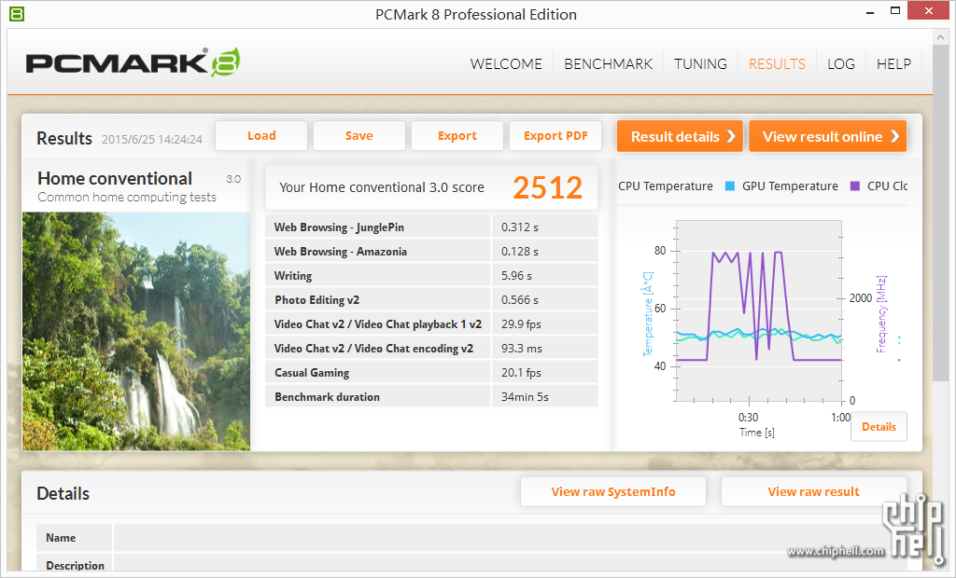
Task: Click the waterfall benchmark thumbnail image
Action: (x=136, y=331)
